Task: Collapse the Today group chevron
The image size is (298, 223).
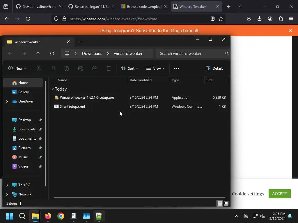Action: tap(52, 89)
